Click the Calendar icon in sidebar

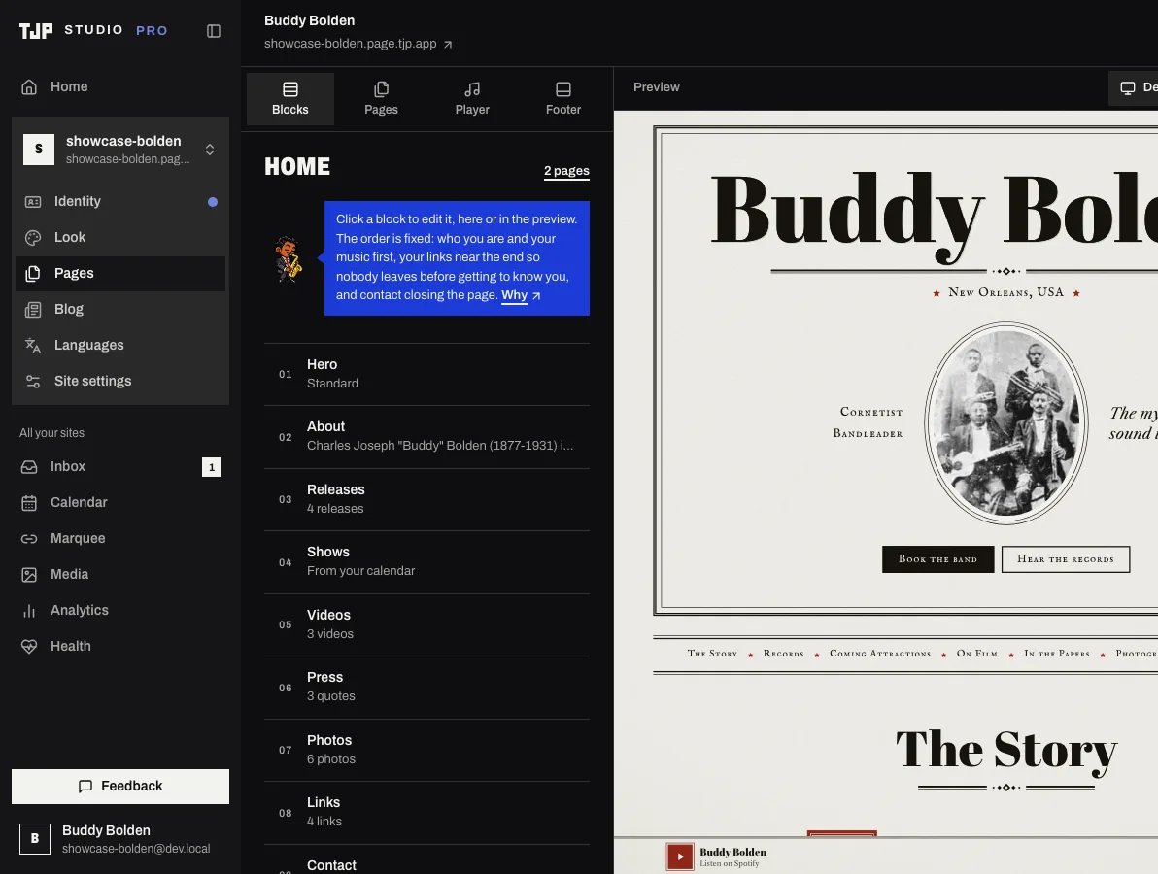29,503
